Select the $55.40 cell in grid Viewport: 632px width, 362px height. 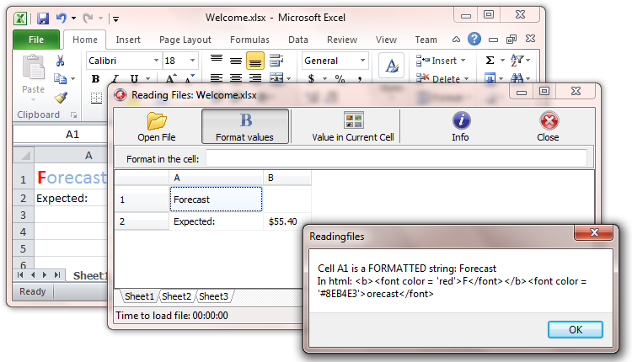click(x=287, y=221)
